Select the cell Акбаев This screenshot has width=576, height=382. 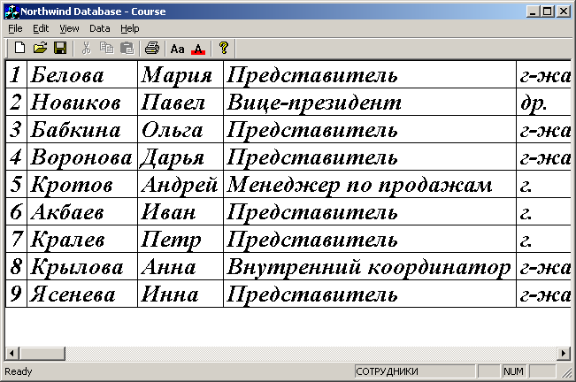pyautogui.click(x=82, y=211)
